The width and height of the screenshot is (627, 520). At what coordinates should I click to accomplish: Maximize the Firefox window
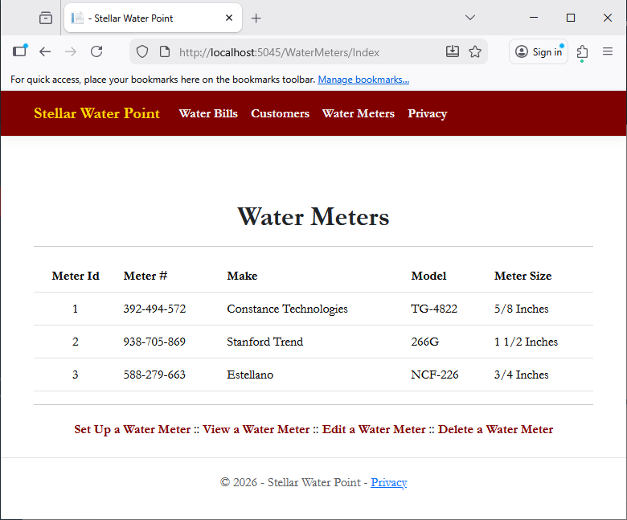pyautogui.click(x=571, y=18)
